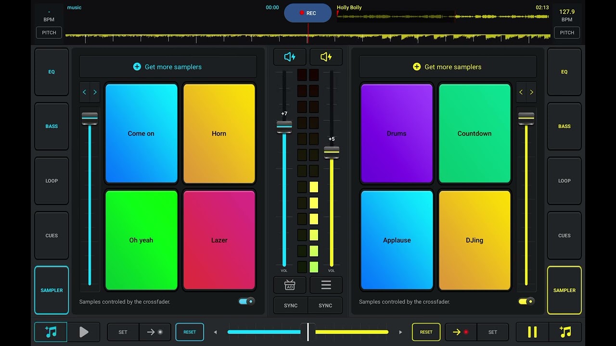
Task: Adjust right sampler volume slider
Action: [x=526, y=118]
